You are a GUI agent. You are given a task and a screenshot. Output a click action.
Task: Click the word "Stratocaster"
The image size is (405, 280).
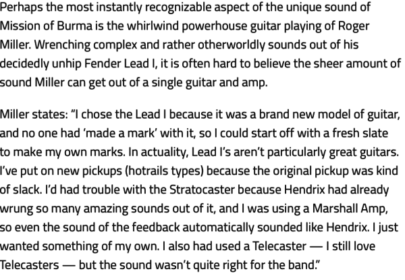202,190
